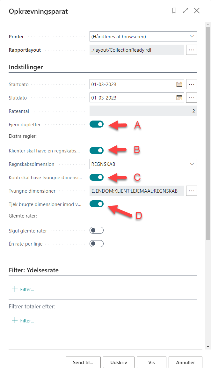Click the bookmark icon in dialog header

[174, 11]
